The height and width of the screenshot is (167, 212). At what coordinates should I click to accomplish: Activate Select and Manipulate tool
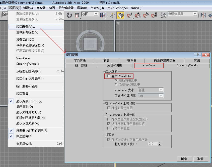112,15
